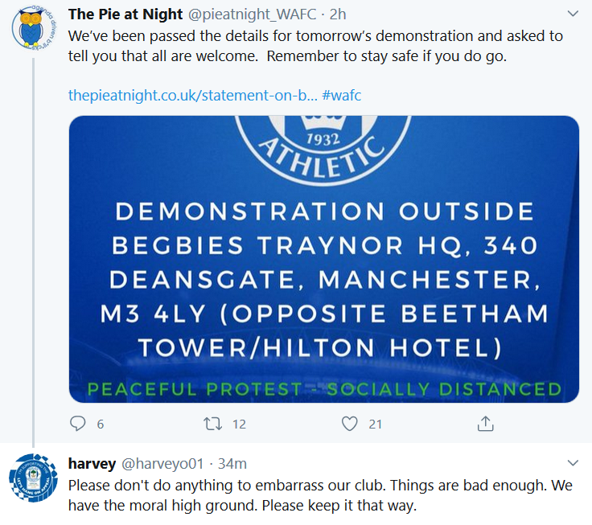Enlarge the demonstration details image
Image resolution: width=592 pixels, height=525 pixels.
tap(323, 259)
